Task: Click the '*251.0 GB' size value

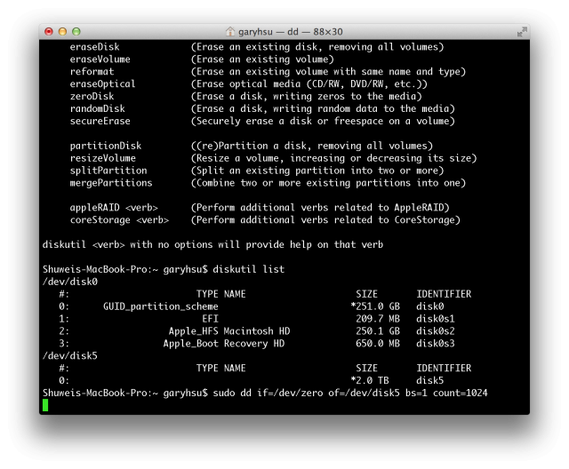Action: (x=375, y=306)
